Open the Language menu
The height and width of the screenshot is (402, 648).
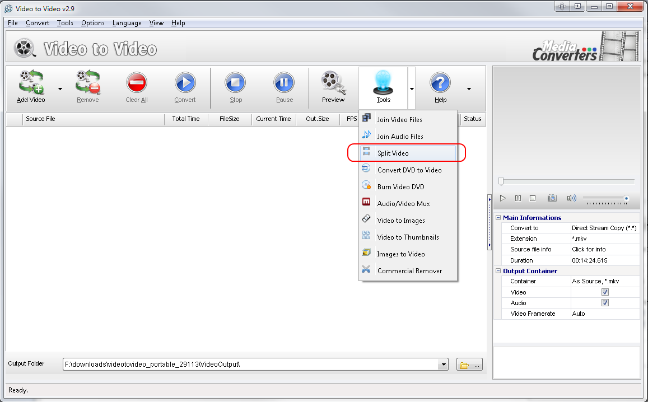pyautogui.click(x=127, y=23)
